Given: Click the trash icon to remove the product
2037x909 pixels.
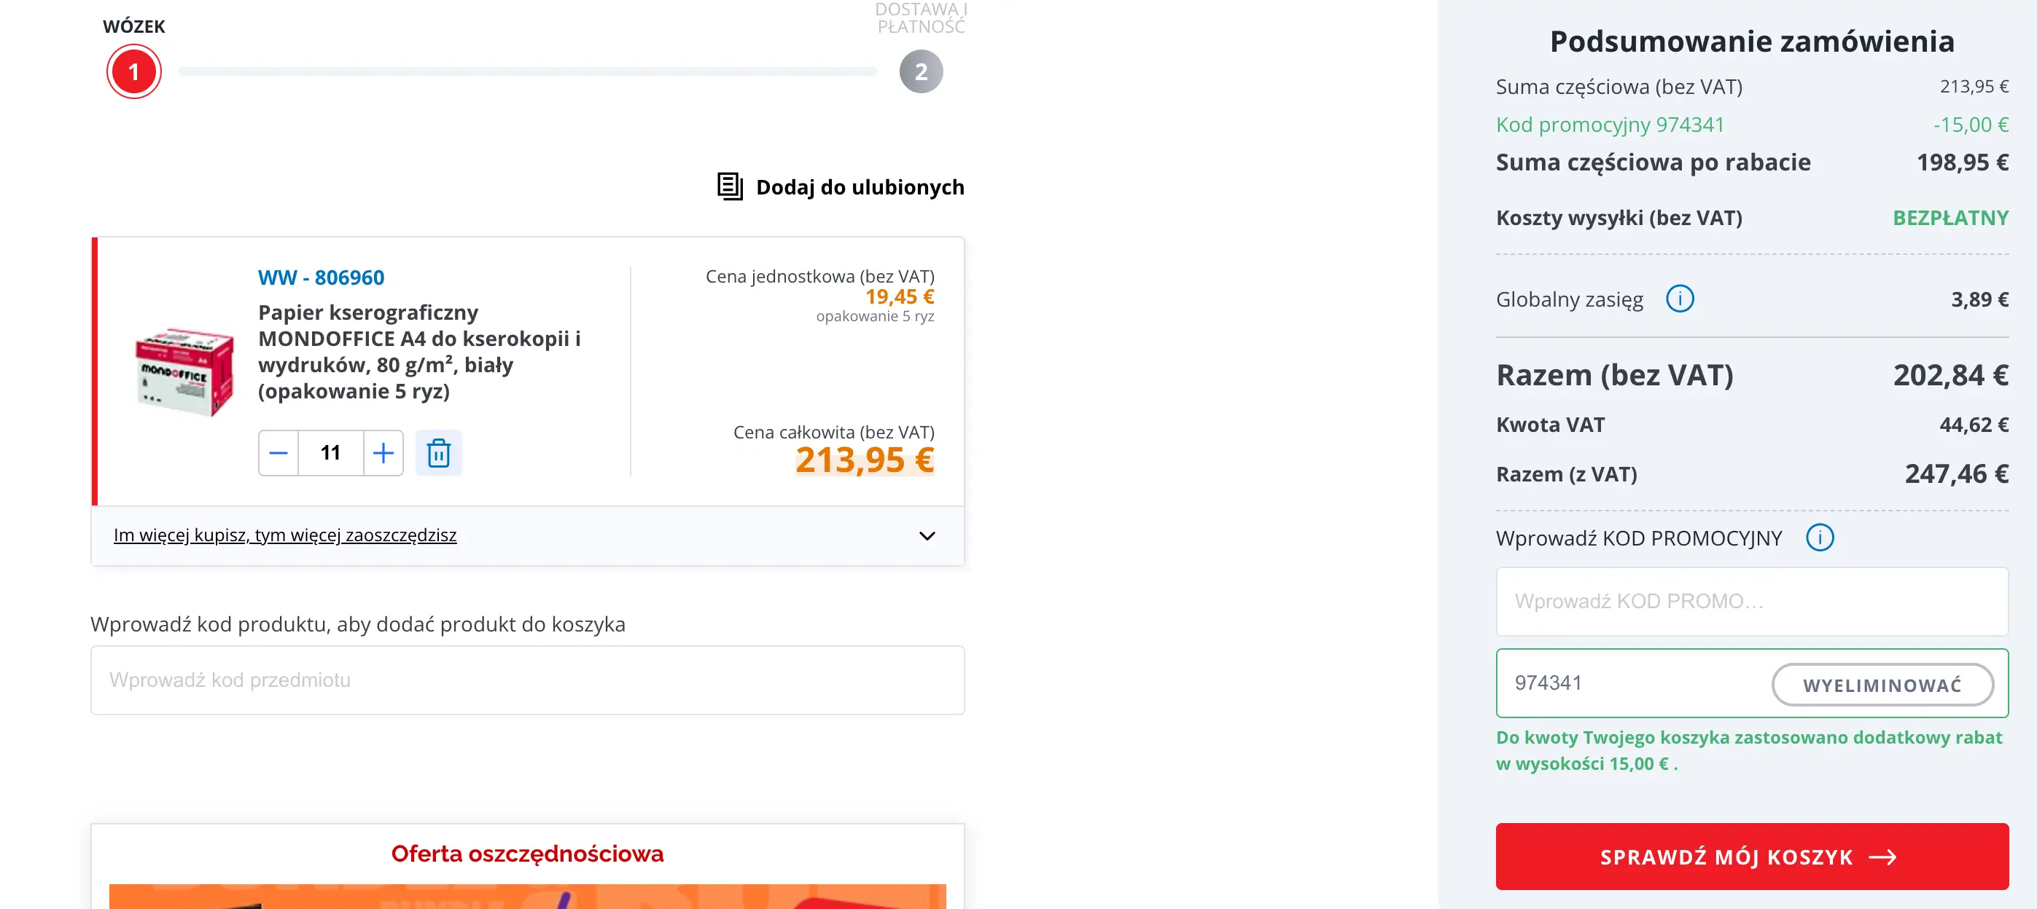Looking at the screenshot, I should pyautogui.click(x=438, y=453).
